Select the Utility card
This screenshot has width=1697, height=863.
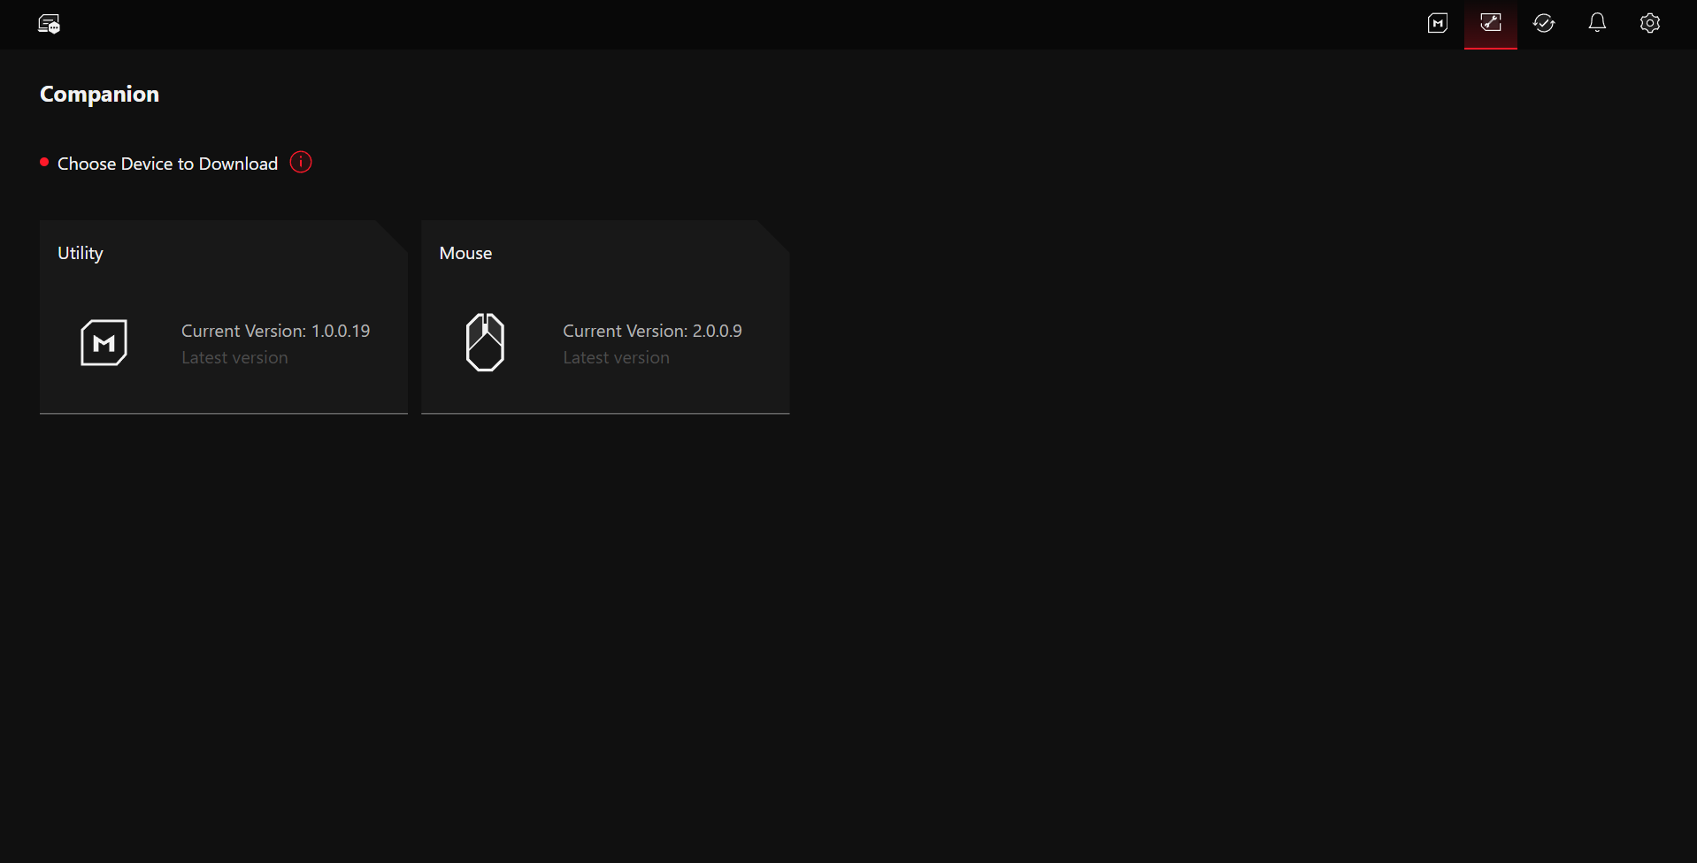224,317
